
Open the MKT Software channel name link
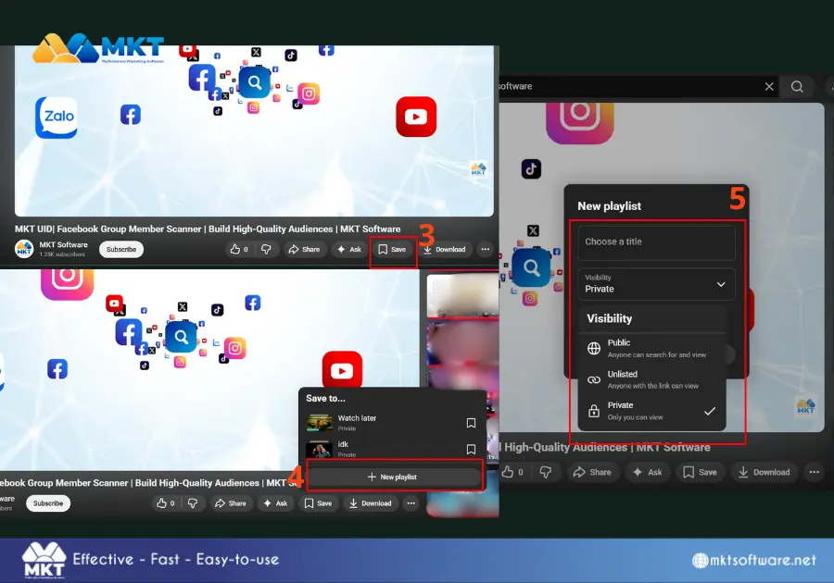point(63,245)
